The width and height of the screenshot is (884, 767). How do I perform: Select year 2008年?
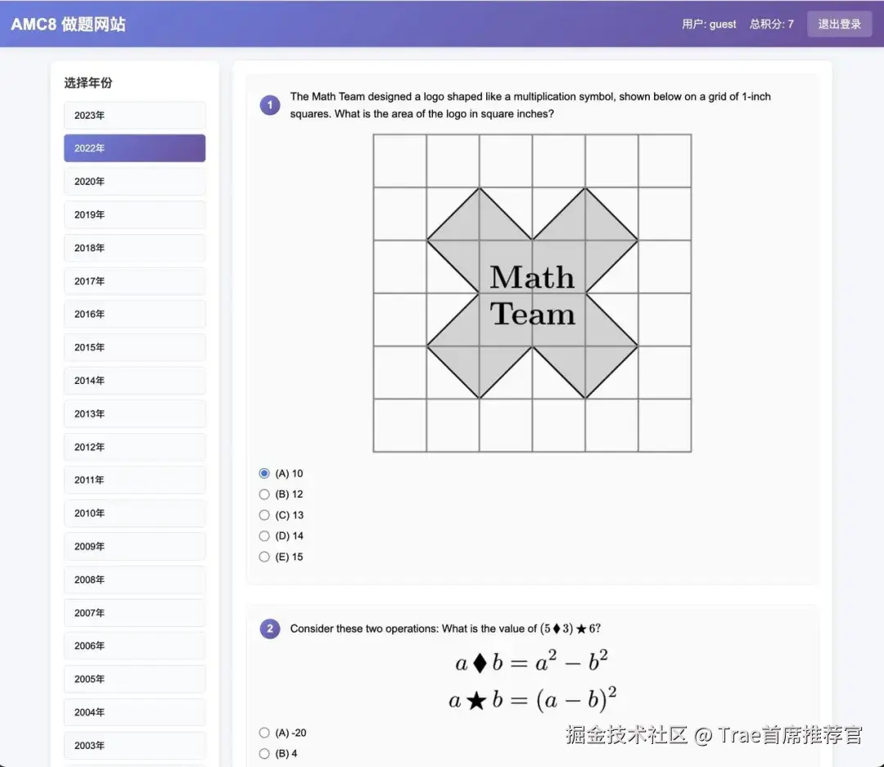135,580
